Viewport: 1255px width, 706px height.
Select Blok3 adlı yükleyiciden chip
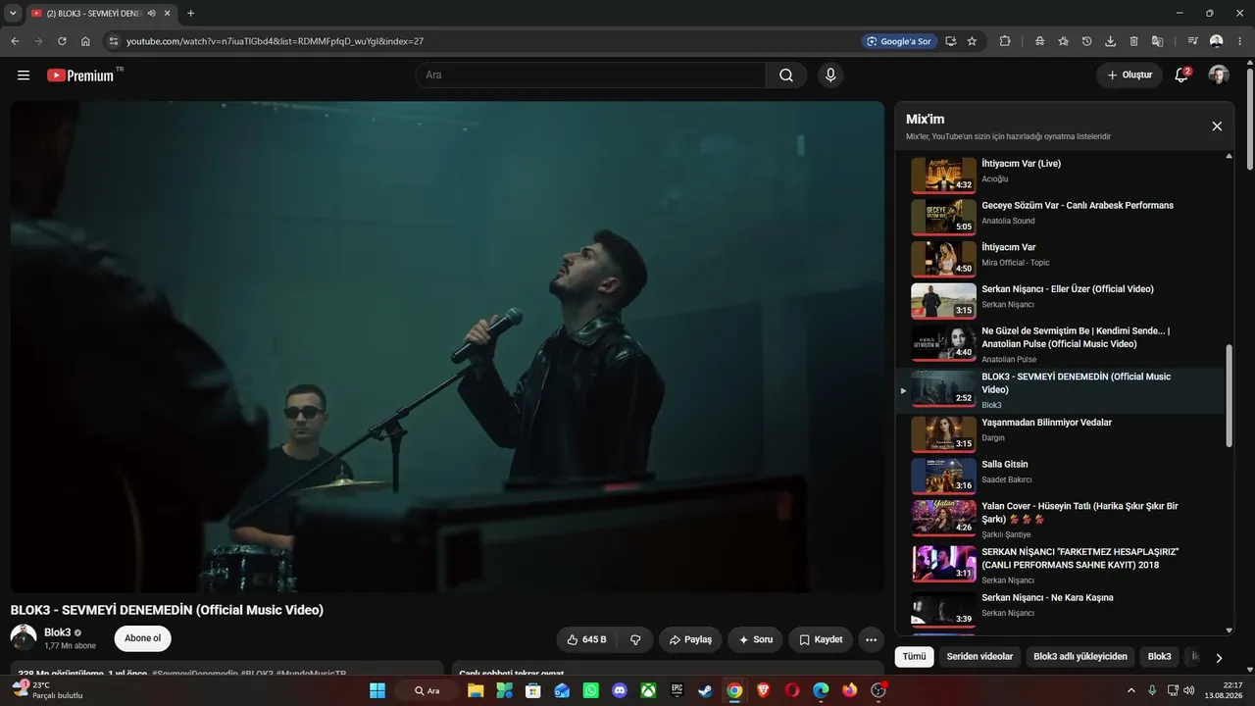pyautogui.click(x=1080, y=657)
